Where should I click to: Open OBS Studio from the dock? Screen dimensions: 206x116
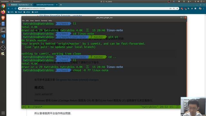(x=3, y=48)
